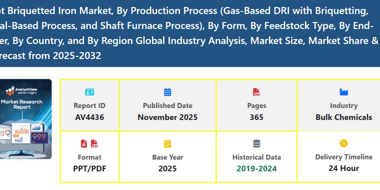Click the November 2025 published date
Viewport: 380px width, 190px height.
click(168, 117)
